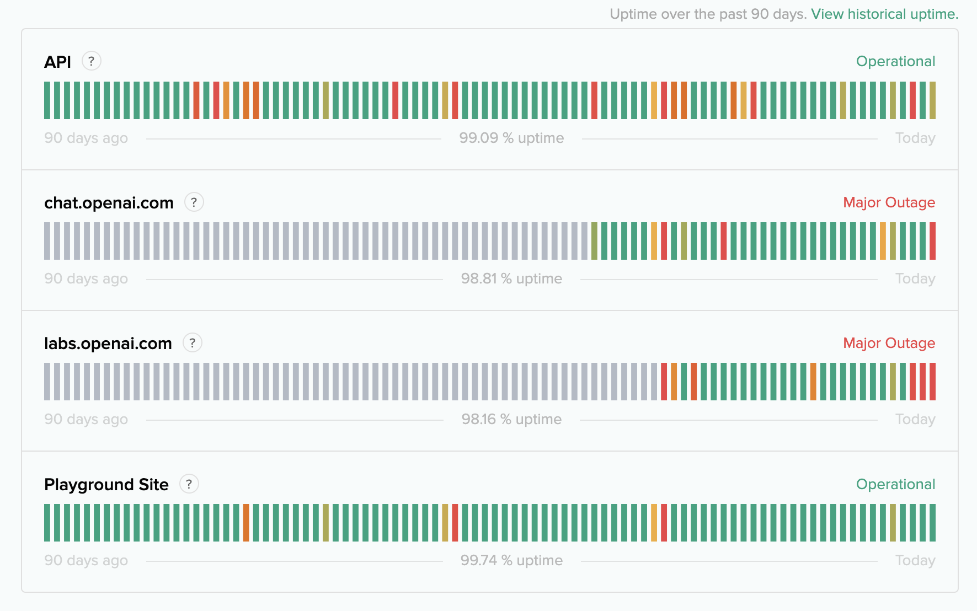Viewport: 977px width, 611px height.
Task: Select today's bar in the API uptime chart
Action: pos(932,100)
